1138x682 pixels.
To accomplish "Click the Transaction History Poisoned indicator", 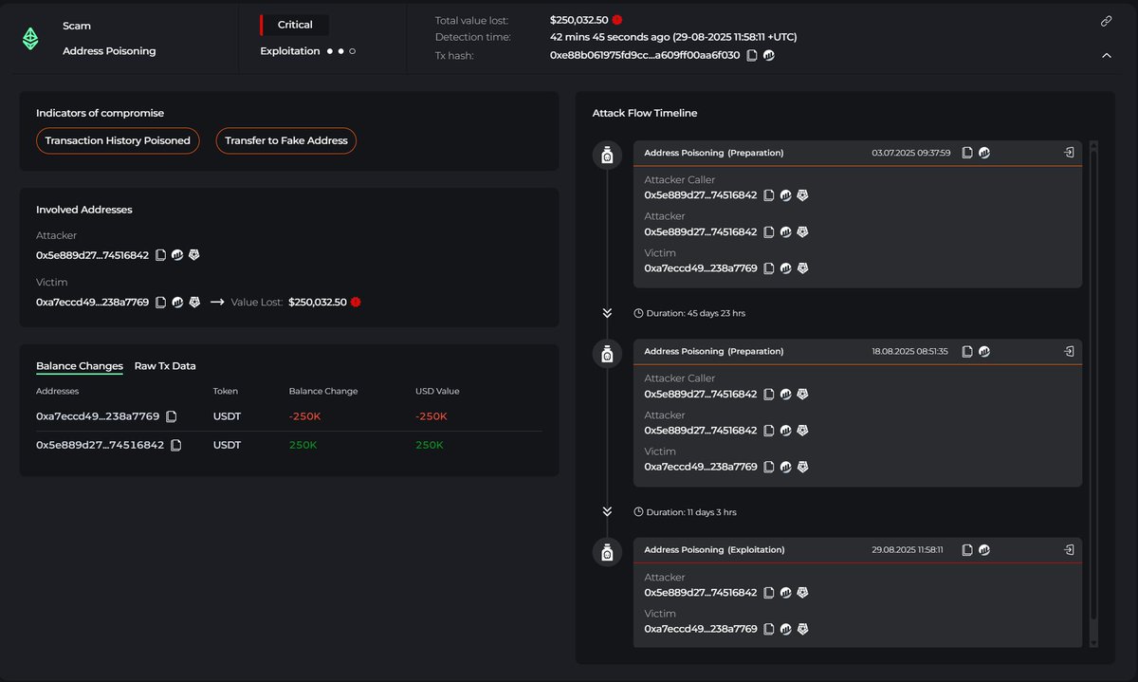I will (x=118, y=140).
